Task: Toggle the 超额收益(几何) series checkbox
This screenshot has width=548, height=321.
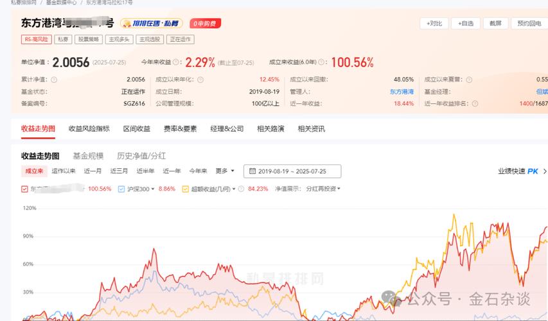Action: coord(185,189)
